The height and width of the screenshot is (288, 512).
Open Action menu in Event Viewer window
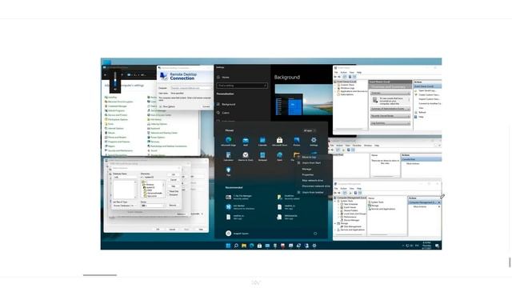click(344, 73)
